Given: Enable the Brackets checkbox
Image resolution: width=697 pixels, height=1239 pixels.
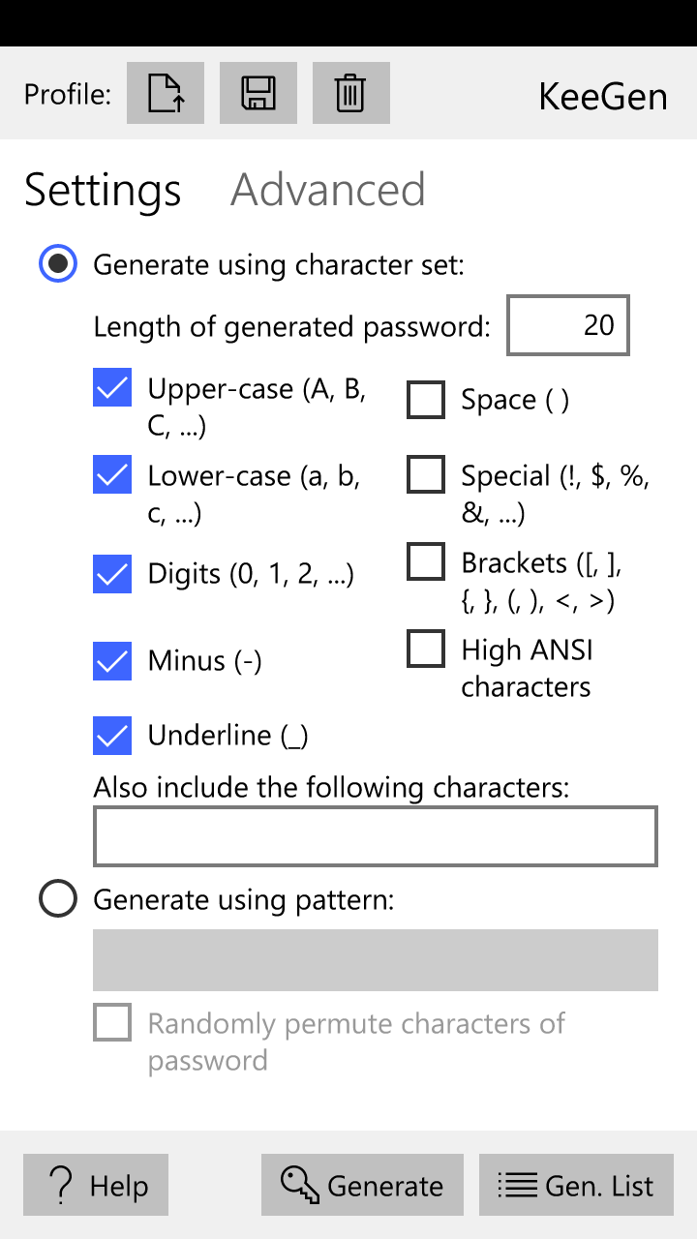Looking at the screenshot, I should coord(426,562).
